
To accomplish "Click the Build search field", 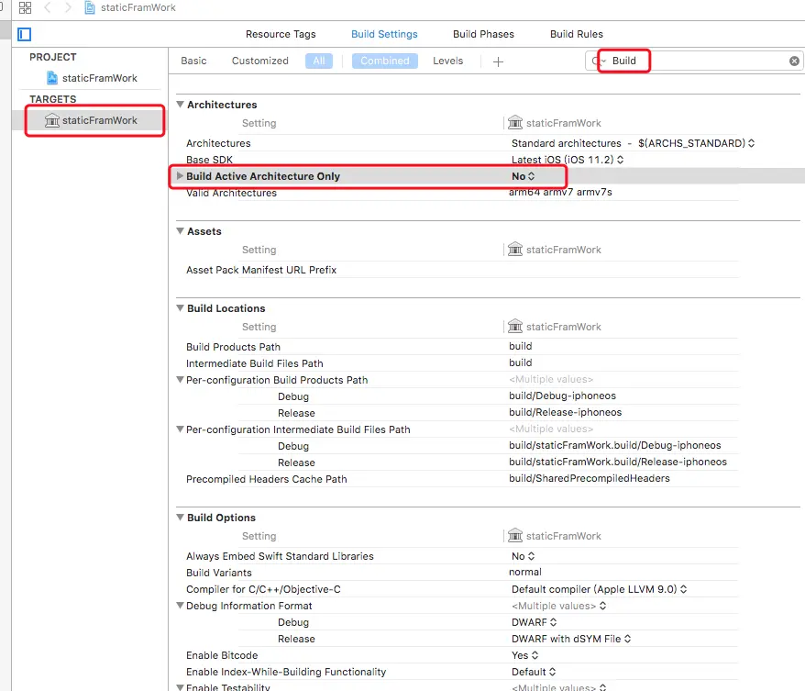I will coord(693,61).
